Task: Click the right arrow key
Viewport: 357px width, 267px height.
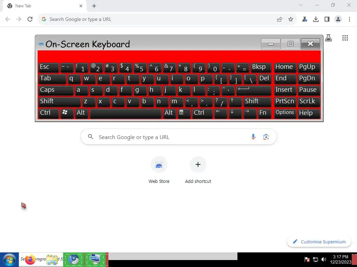Action: coord(250,113)
